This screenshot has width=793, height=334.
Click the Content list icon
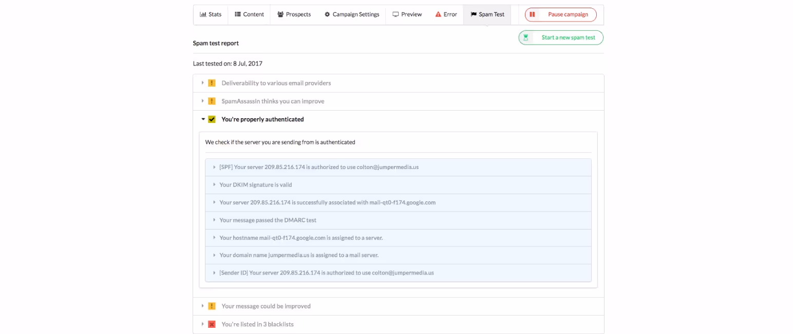tap(237, 14)
